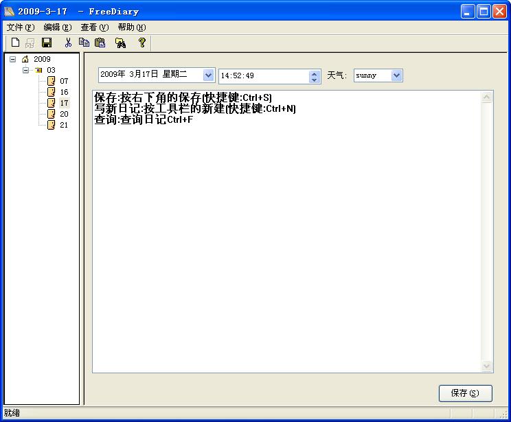This screenshot has height=422, width=511.
Task: Click the diary line mentioning Ctrl+S
Action: tap(183, 97)
